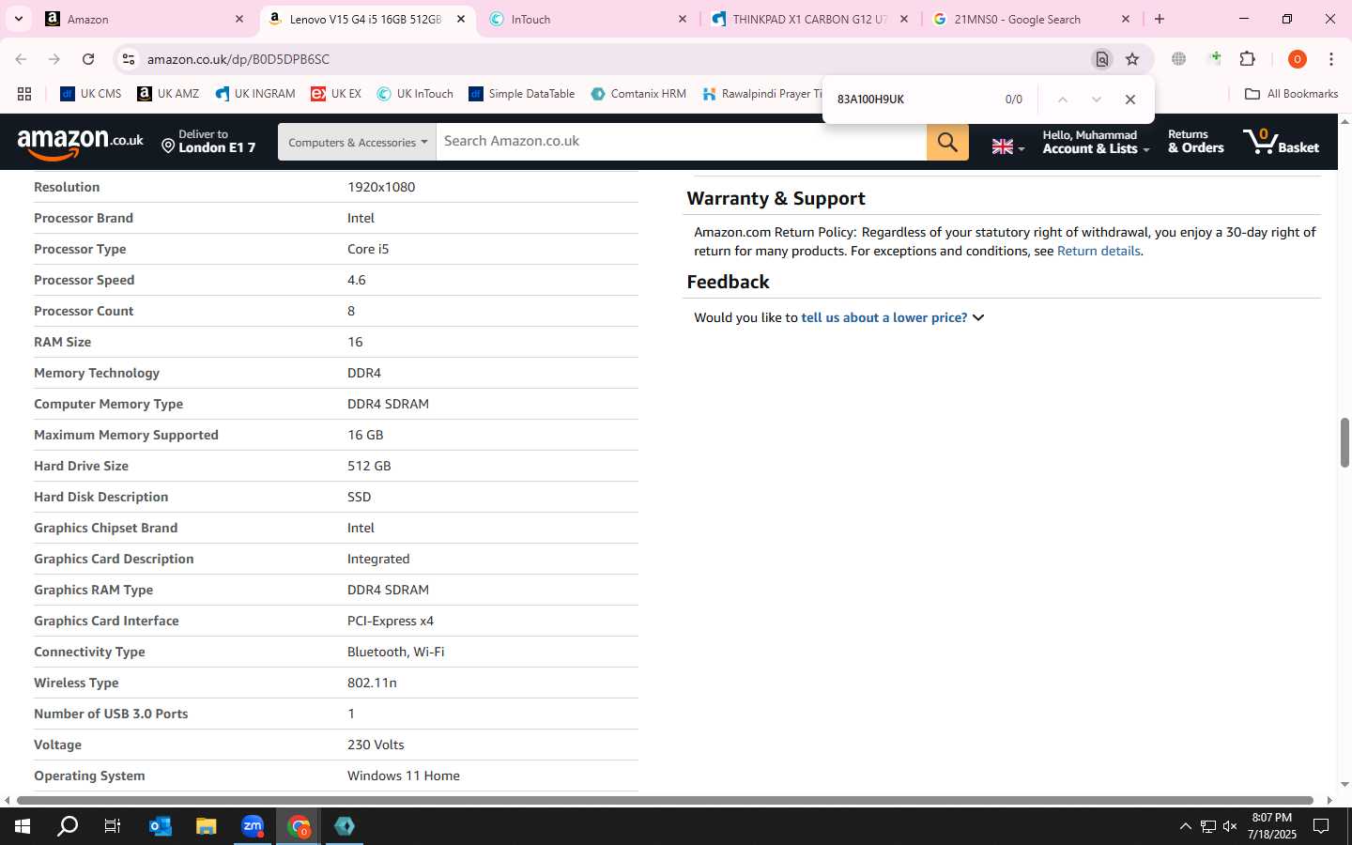
Task: Open Chrome three-dot menu
Action: [1331, 59]
